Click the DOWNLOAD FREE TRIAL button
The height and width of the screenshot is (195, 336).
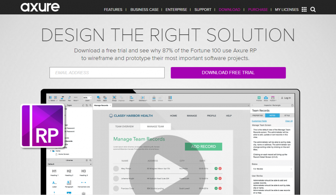click(228, 73)
